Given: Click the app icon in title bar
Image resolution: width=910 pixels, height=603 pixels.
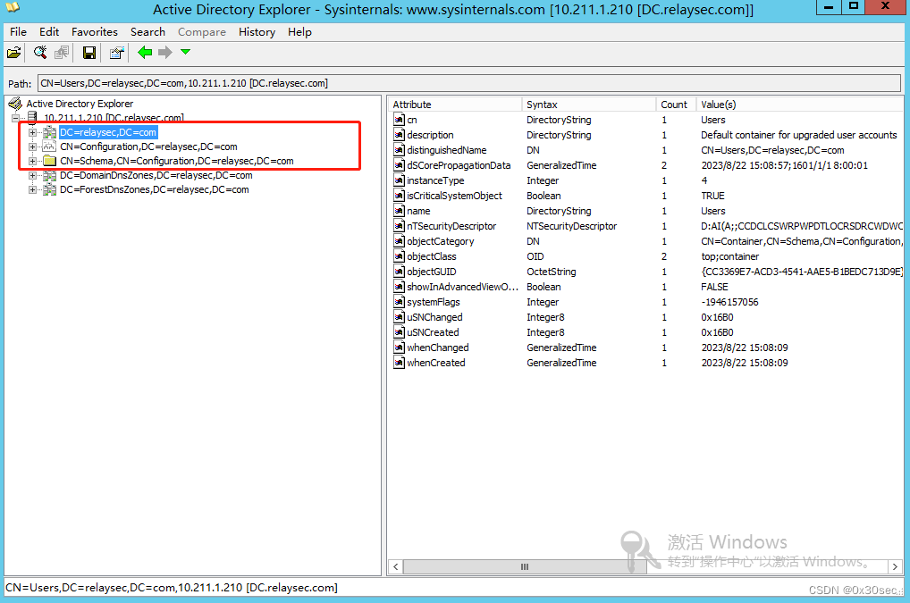Looking at the screenshot, I should coord(13,8).
